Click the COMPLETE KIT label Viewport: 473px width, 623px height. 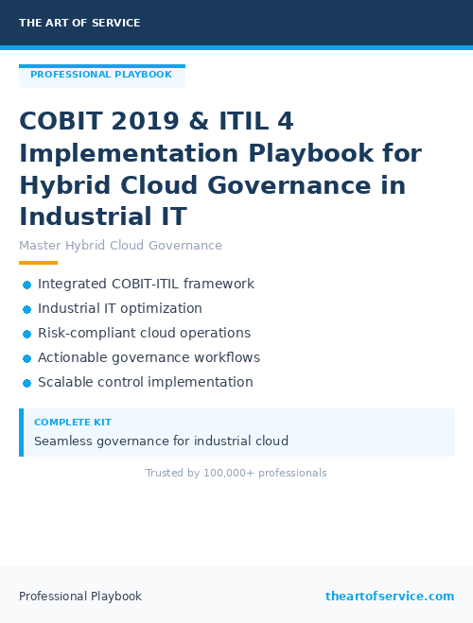tap(73, 423)
